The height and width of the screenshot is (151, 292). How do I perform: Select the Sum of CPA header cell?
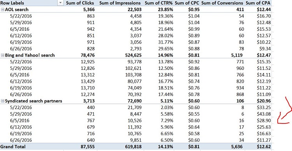[x=258, y=3]
